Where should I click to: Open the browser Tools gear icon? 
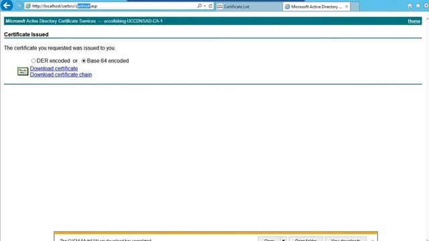[426, 6]
